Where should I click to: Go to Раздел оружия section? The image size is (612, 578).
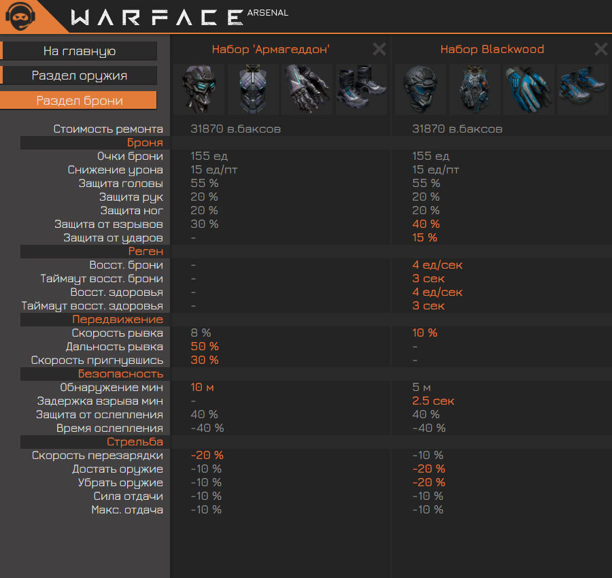point(80,75)
